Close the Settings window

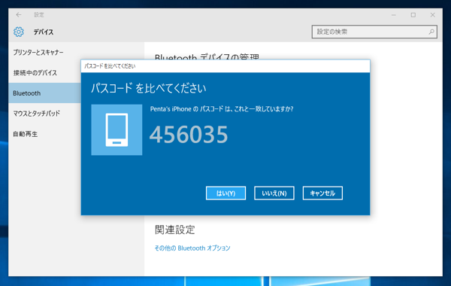click(x=433, y=15)
